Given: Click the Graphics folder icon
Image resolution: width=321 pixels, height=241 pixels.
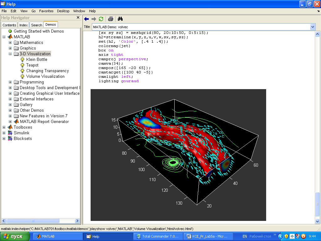Looking at the screenshot, I should tap(16, 48).
